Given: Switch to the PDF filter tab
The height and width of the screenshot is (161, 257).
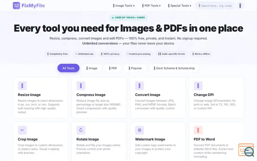Looking at the screenshot, I should pyautogui.click(x=113, y=68).
